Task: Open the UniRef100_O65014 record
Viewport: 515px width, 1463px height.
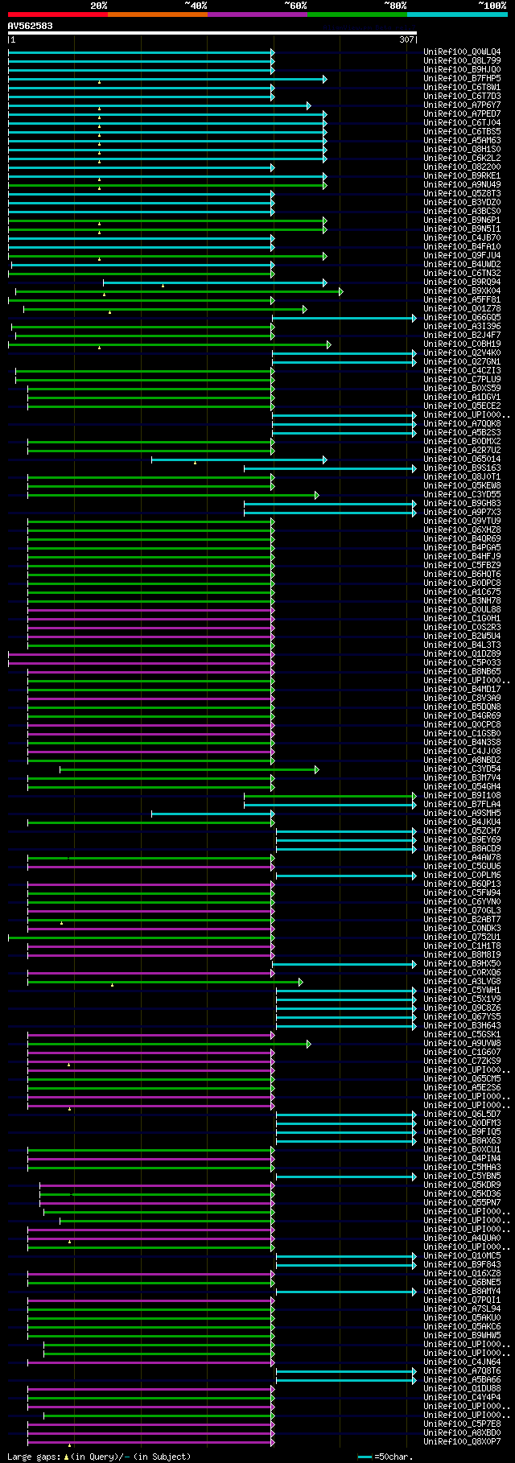Action: click(462, 460)
